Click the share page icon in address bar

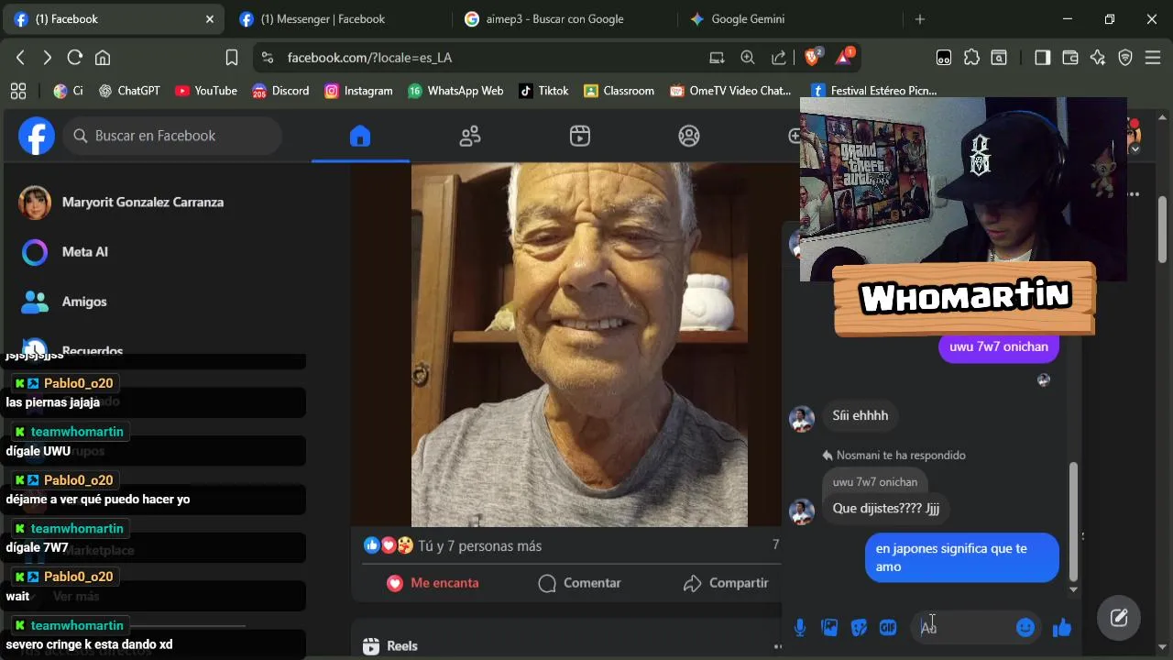point(779,58)
